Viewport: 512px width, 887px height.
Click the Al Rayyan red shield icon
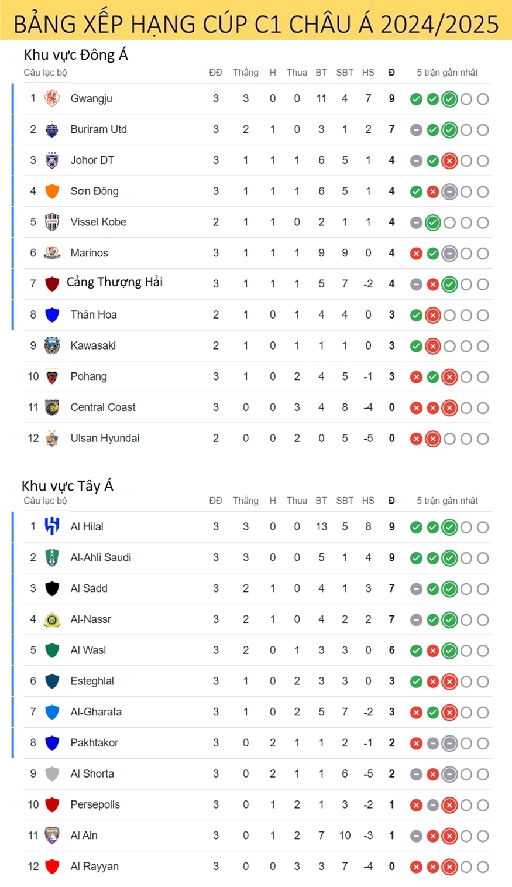click(x=52, y=867)
